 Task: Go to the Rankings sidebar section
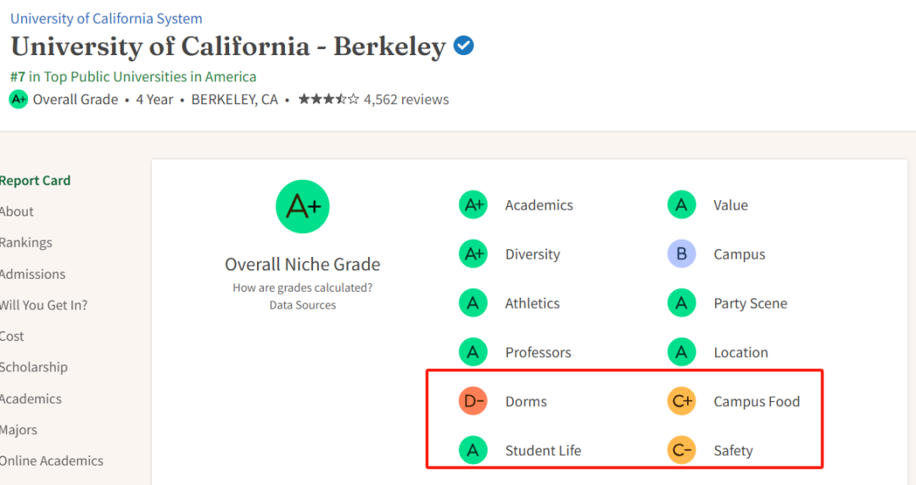click(x=25, y=242)
